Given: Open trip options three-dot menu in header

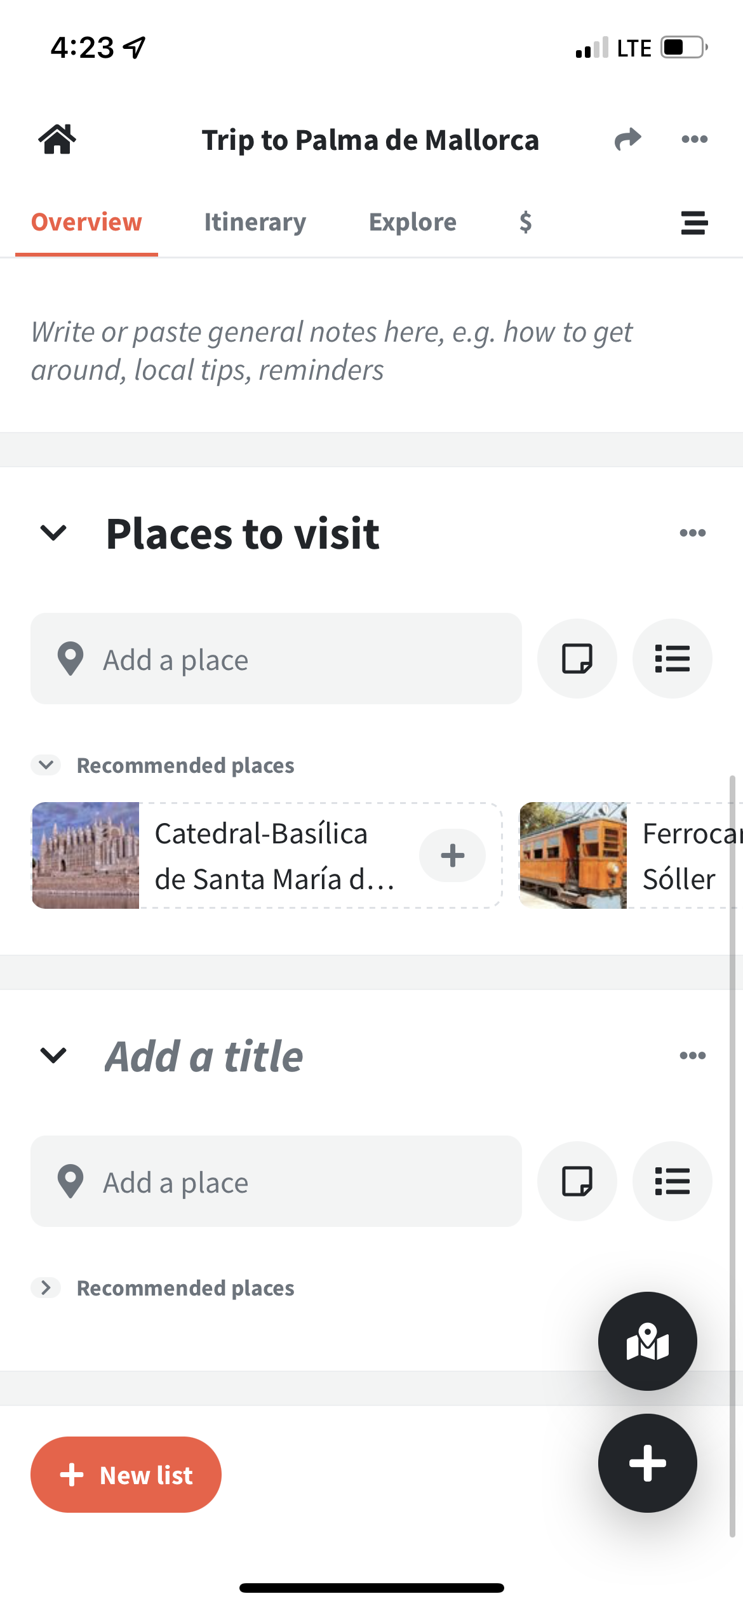Looking at the screenshot, I should pos(694,139).
